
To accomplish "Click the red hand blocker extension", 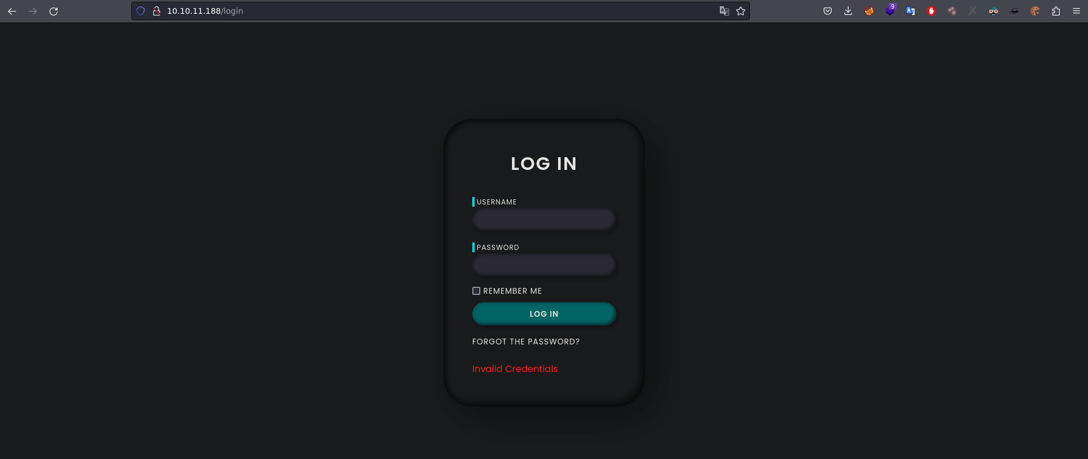I will point(931,11).
